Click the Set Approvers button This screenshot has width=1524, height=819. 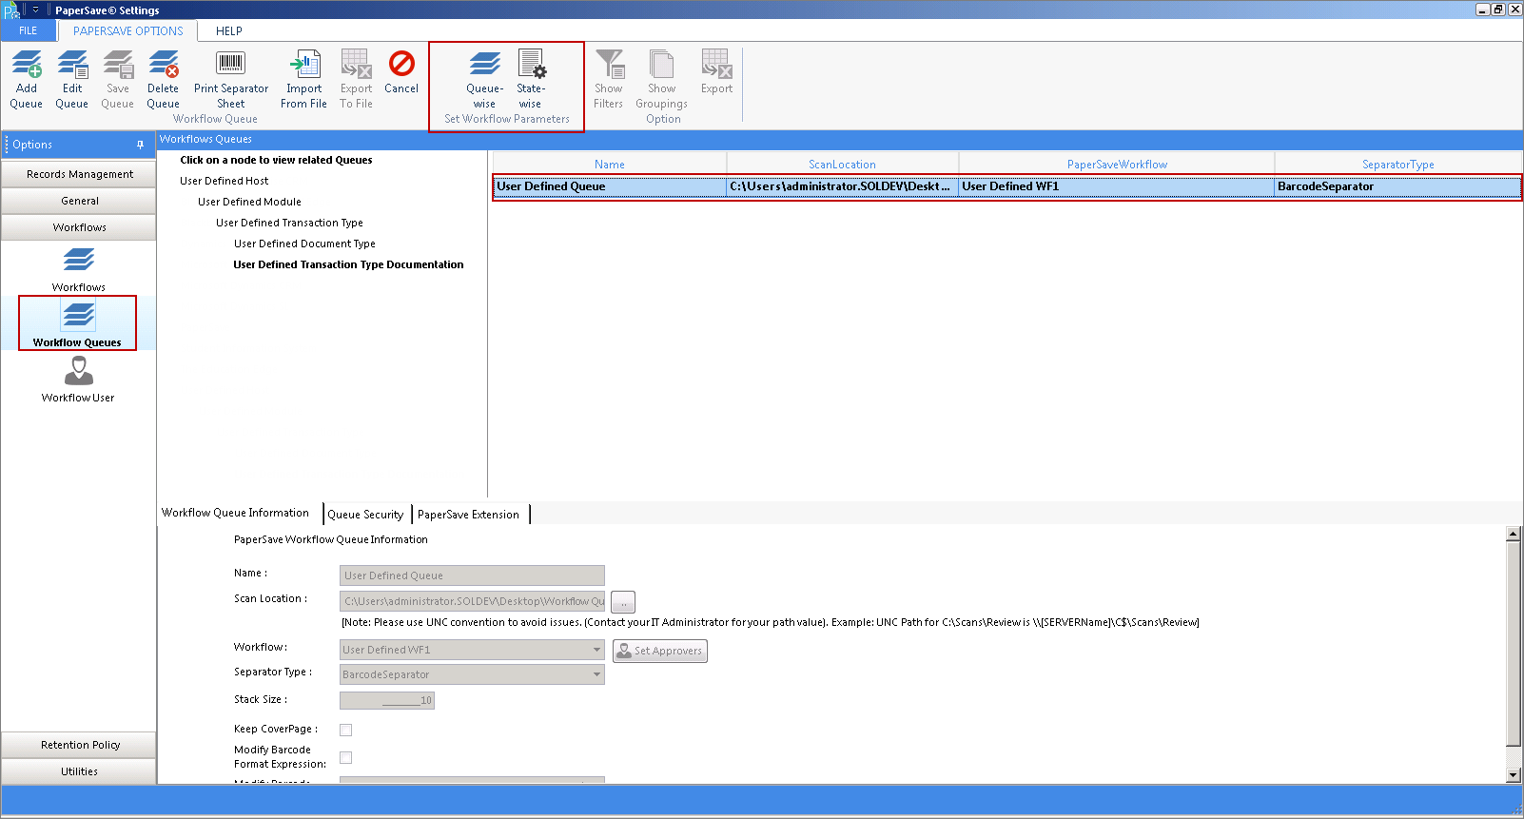point(659,651)
